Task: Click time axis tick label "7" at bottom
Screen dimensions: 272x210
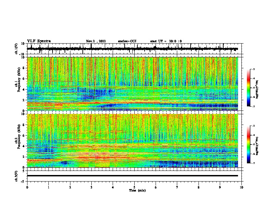Action: click(x=177, y=187)
